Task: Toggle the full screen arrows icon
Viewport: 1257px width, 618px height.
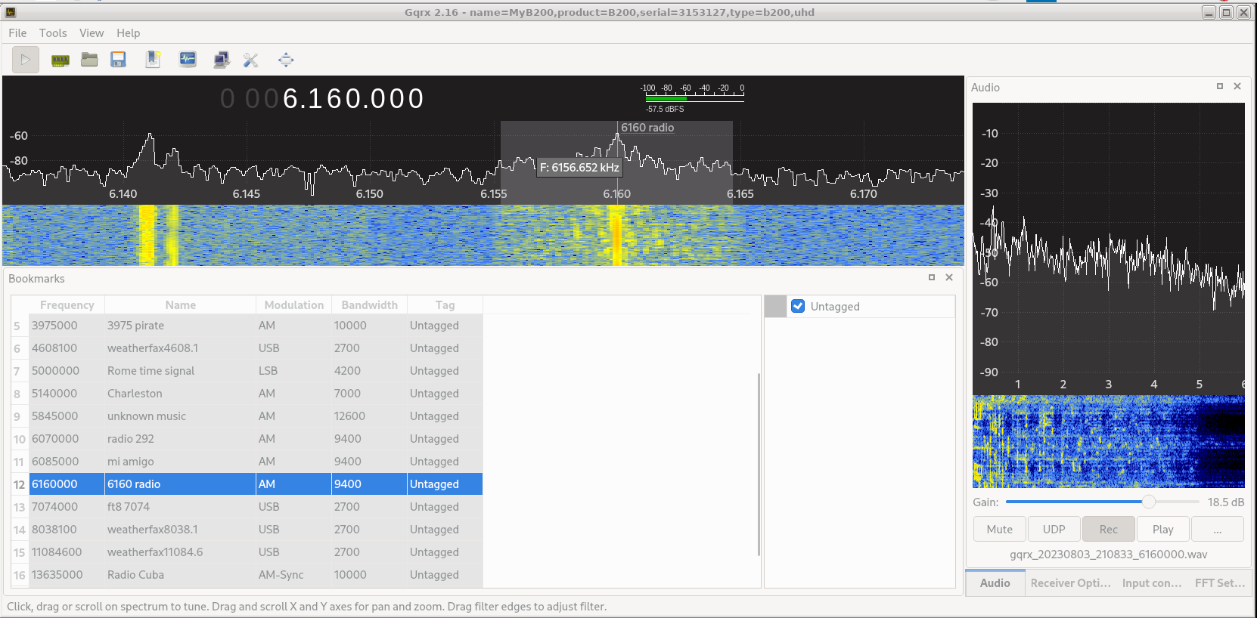Action: coord(286,60)
